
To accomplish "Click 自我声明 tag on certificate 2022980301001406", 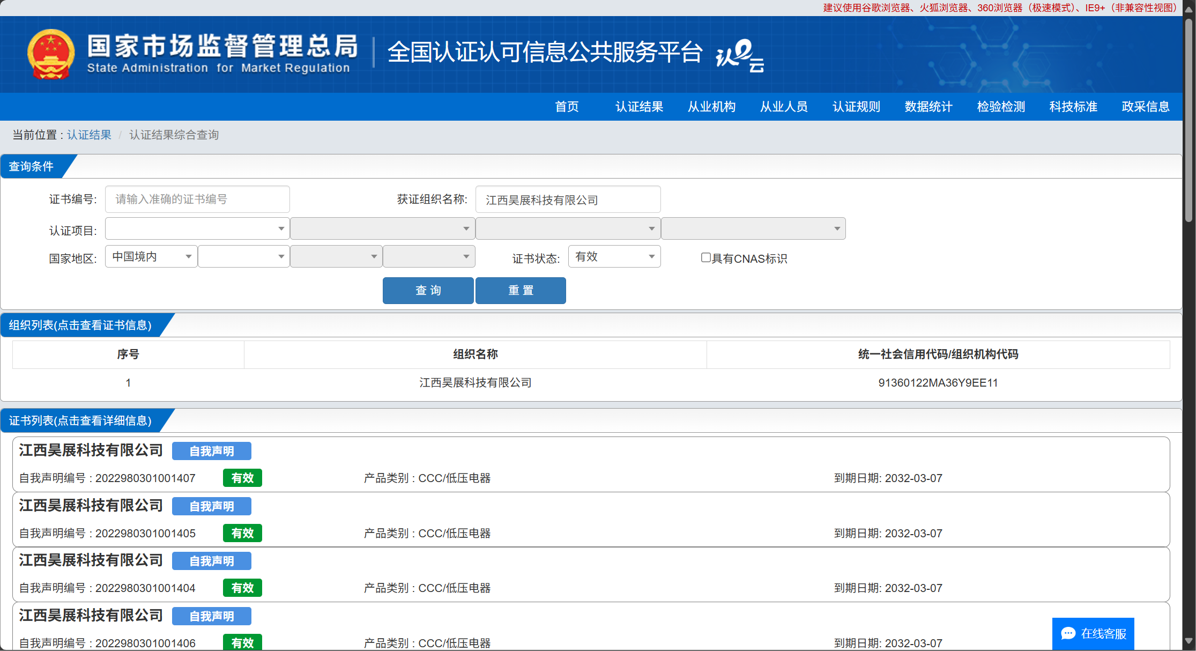I will point(211,616).
